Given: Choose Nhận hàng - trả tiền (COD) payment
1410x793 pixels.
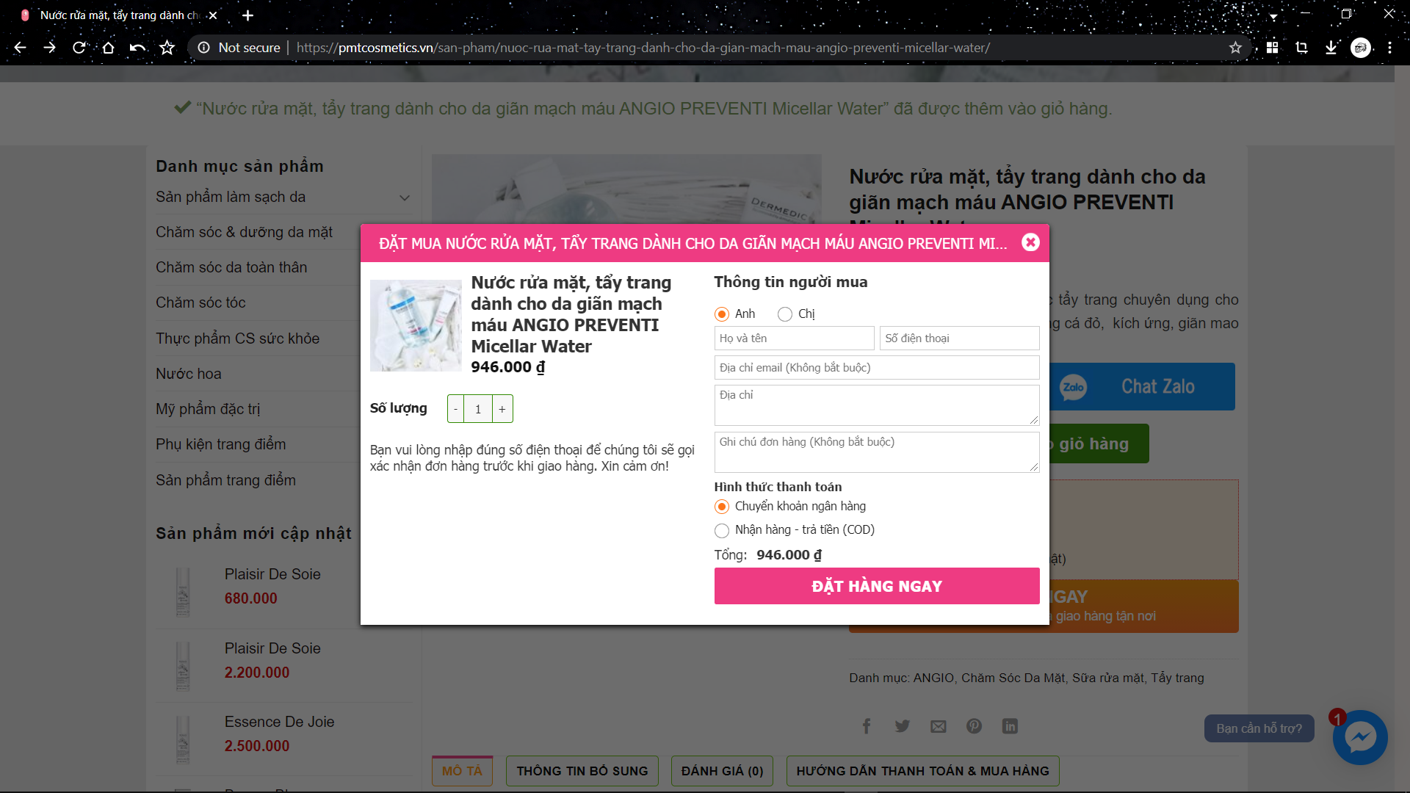Looking at the screenshot, I should click(722, 530).
